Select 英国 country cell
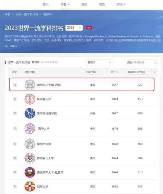Screen dimensions: 163x194 93,186
